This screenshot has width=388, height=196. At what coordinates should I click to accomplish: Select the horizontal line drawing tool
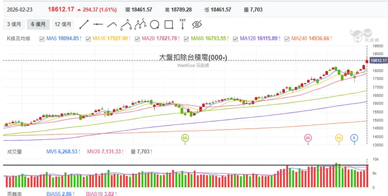coord(98,24)
